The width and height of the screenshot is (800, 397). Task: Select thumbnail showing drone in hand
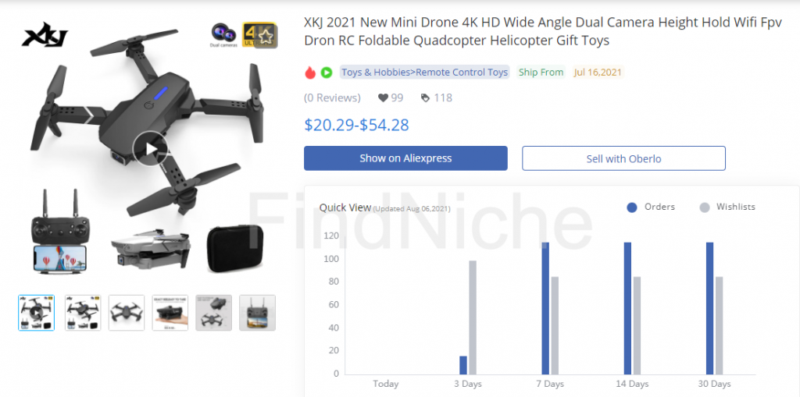pyautogui.click(x=170, y=313)
